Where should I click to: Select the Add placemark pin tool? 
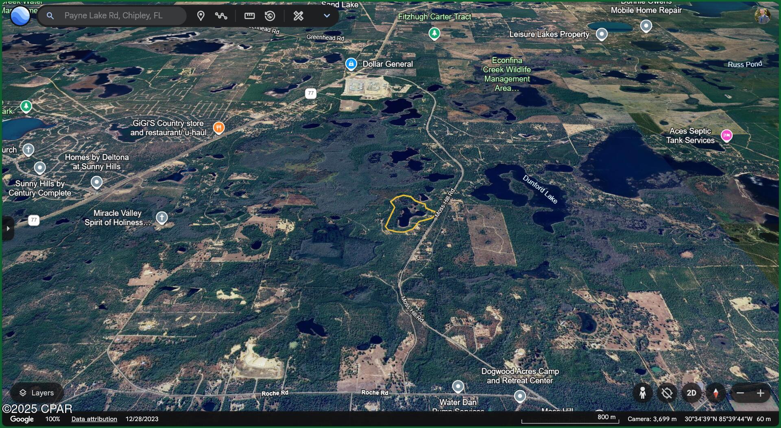tap(201, 16)
